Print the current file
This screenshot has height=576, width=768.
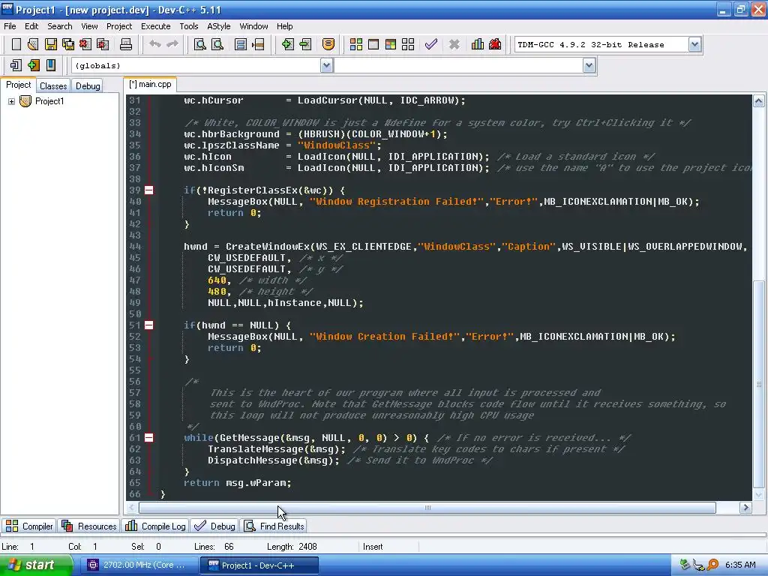(126, 44)
